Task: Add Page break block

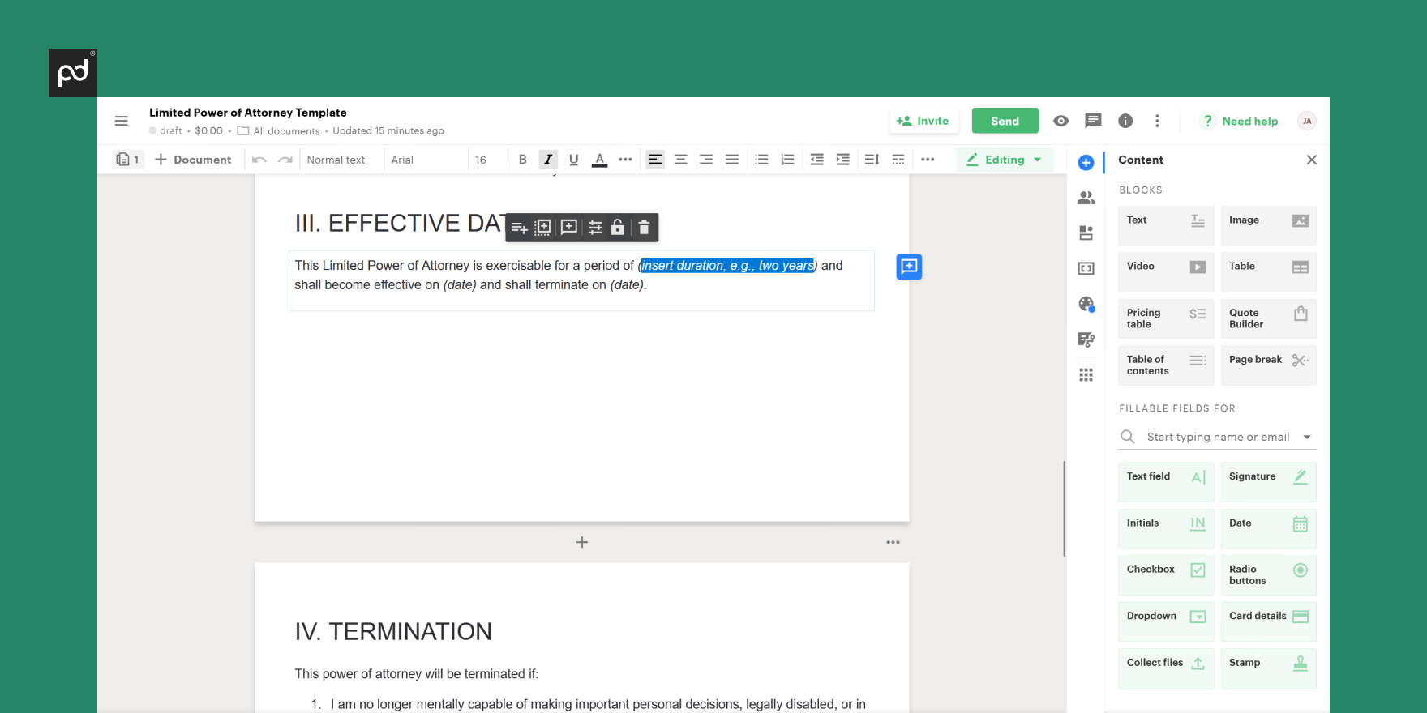Action: click(x=1268, y=365)
